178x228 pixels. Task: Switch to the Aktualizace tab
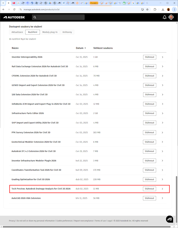click(x=17, y=32)
